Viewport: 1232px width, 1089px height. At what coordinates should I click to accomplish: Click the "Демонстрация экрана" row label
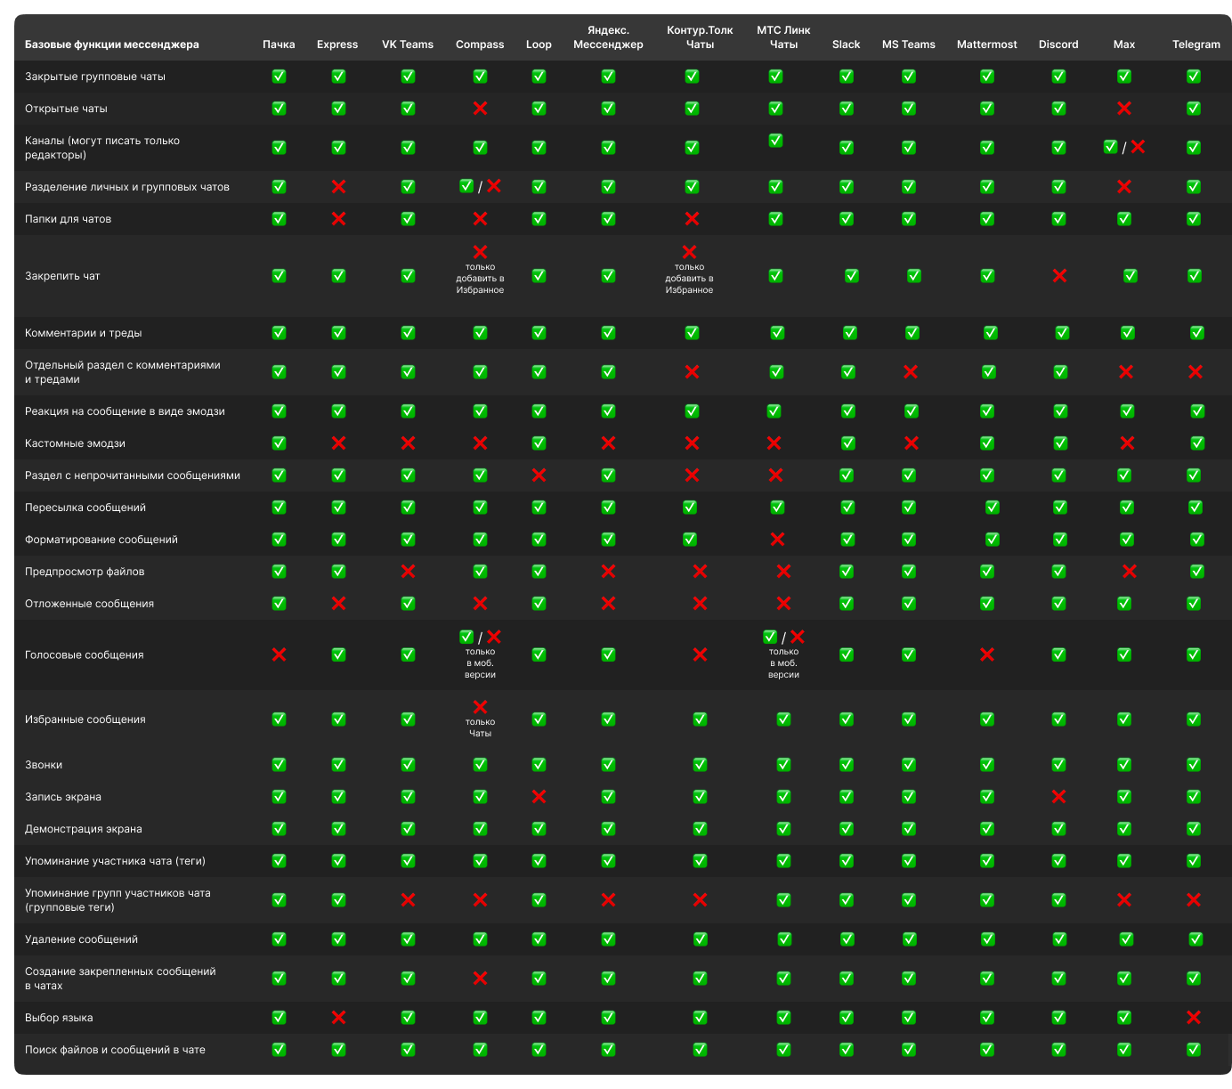tap(84, 829)
